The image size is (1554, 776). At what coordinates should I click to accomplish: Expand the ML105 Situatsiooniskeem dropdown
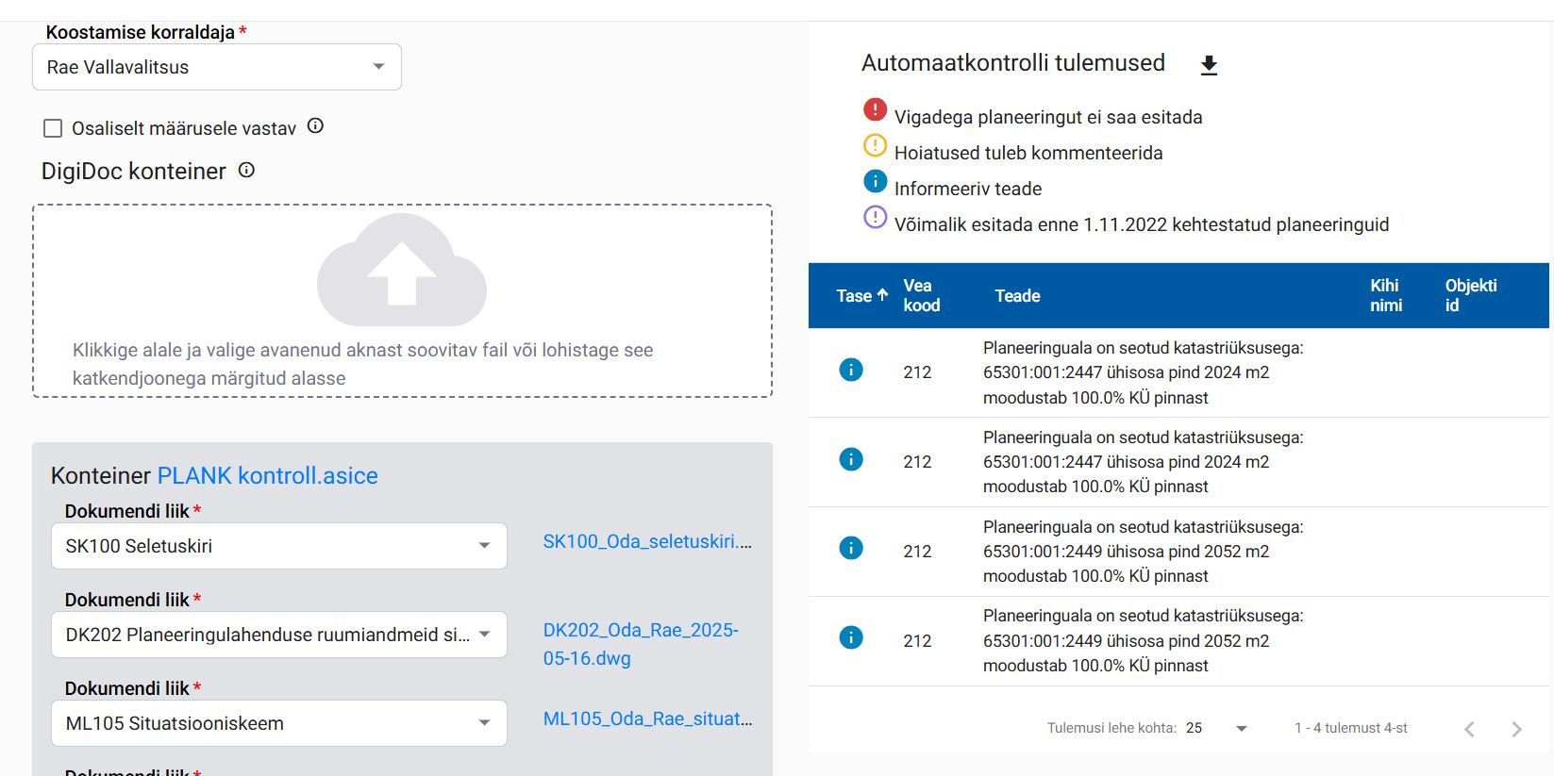(279, 723)
